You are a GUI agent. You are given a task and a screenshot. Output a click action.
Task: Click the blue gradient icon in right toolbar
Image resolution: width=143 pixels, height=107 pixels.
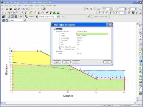coord(141,61)
